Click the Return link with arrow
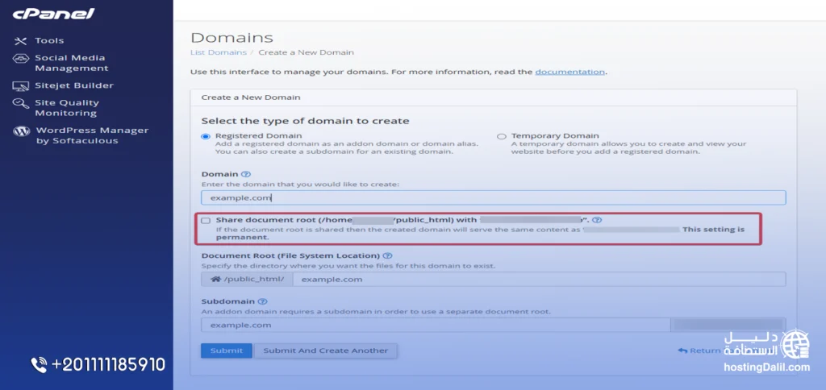 pyautogui.click(x=699, y=351)
